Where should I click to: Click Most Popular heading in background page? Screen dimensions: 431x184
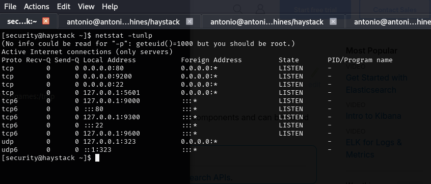pyautogui.click(x=371, y=50)
